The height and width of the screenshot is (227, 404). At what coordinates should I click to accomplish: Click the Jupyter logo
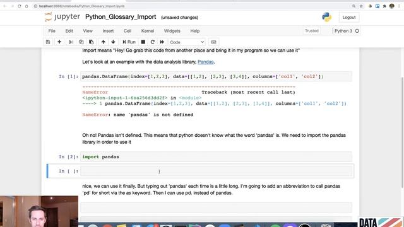(x=62, y=17)
